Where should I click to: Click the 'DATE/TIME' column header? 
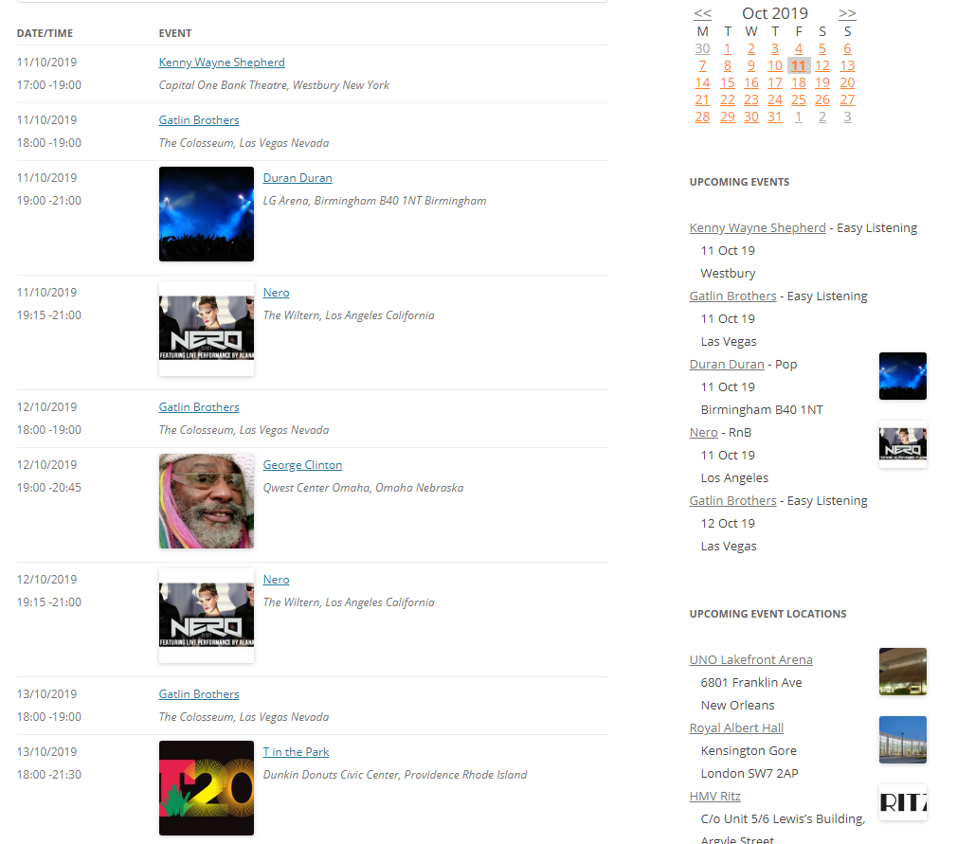45,33
